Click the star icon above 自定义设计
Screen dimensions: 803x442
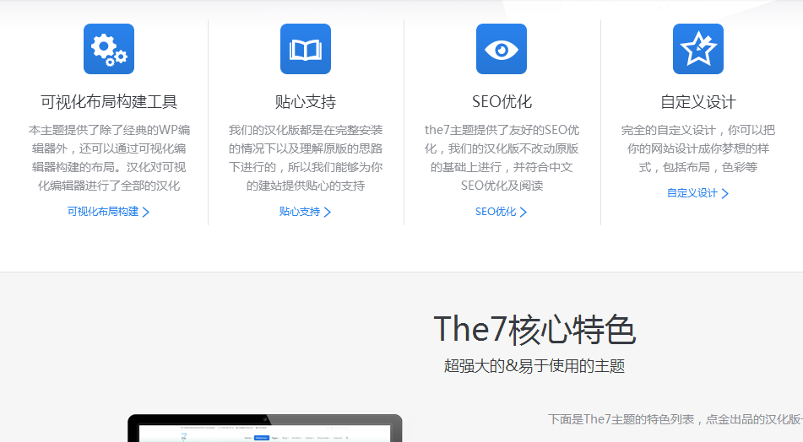pos(698,49)
